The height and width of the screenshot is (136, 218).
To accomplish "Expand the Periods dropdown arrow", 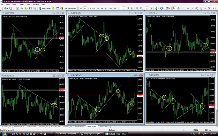I will 164,8.
